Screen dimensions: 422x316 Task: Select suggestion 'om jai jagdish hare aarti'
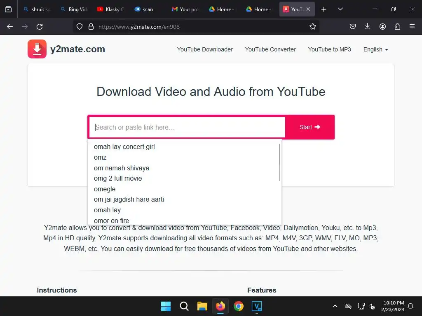129,200
